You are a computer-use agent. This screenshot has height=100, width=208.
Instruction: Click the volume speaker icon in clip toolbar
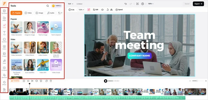102,10
